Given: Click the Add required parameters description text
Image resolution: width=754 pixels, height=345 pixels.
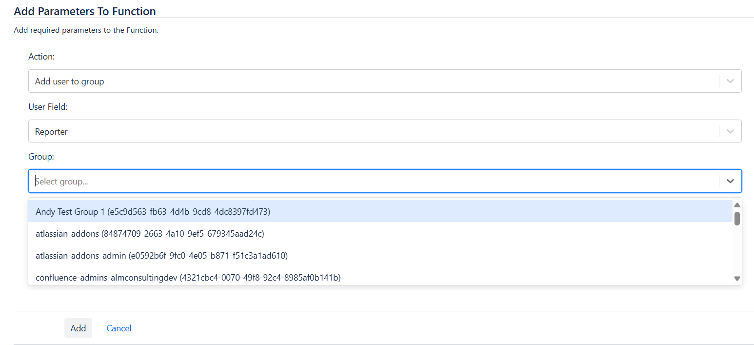Looking at the screenshot, I should (86, 30).
